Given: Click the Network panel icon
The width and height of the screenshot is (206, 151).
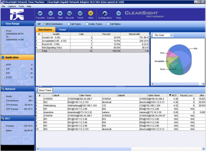Looking at the screenshot, I should click(x=3, y=89).
